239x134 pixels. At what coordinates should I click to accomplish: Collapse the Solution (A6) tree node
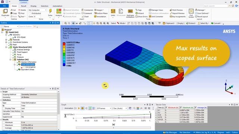(x=10, y=60)
